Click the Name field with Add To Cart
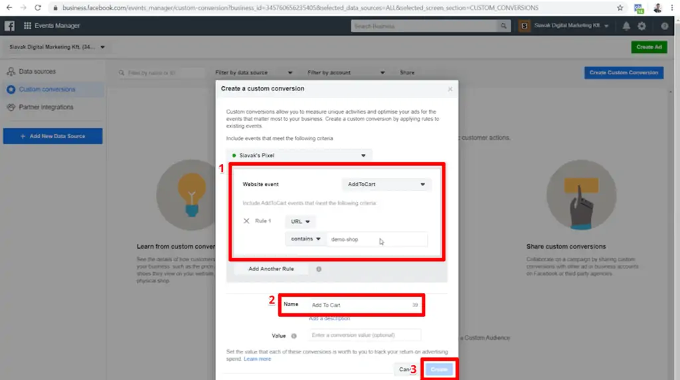The height and width of the screenshot is (380, 680). pyautogui.click(x=365, y=305)
